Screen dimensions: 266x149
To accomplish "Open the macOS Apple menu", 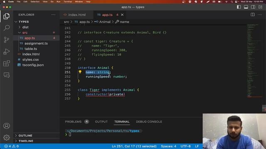I will click(x=4, y=2).
